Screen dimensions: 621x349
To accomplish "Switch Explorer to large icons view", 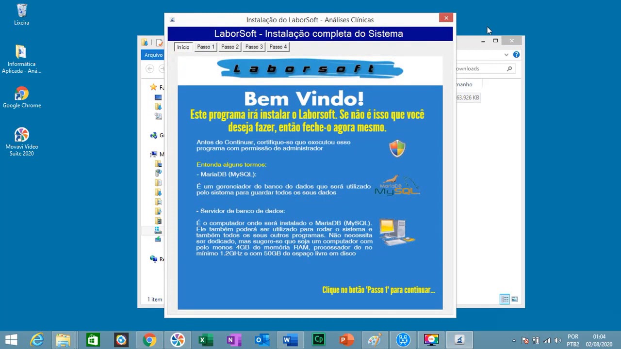I will click(514, 300).
